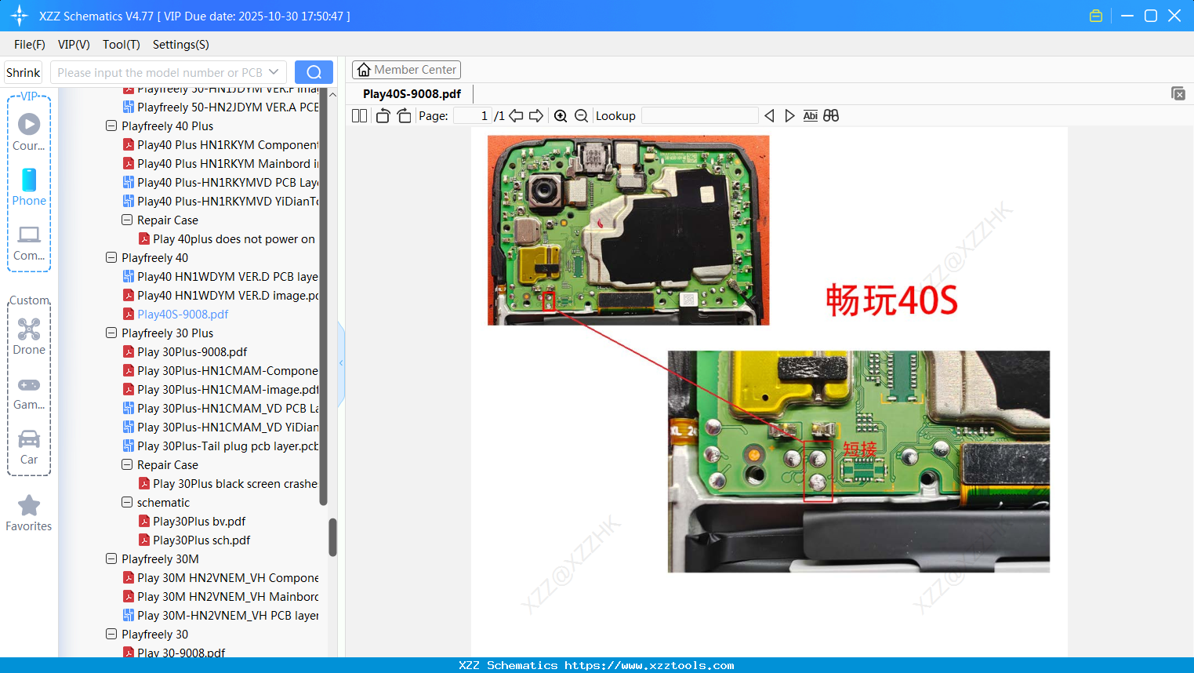Collapse Repair Case under Playfreely 30 Plus
The image size is (1194, 673).
pos(127,464)
